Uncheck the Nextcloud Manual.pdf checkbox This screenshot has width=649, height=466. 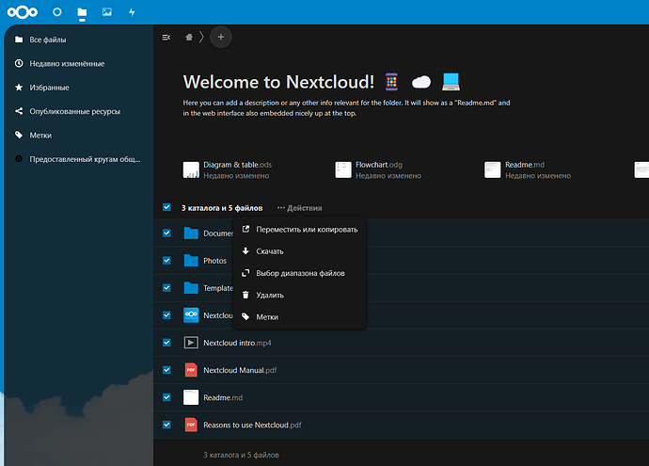(166, 370)
